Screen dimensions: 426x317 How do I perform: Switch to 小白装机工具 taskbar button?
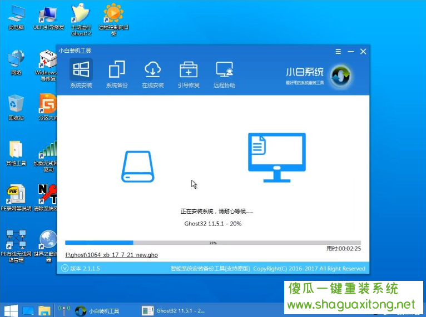coord(97,311)
